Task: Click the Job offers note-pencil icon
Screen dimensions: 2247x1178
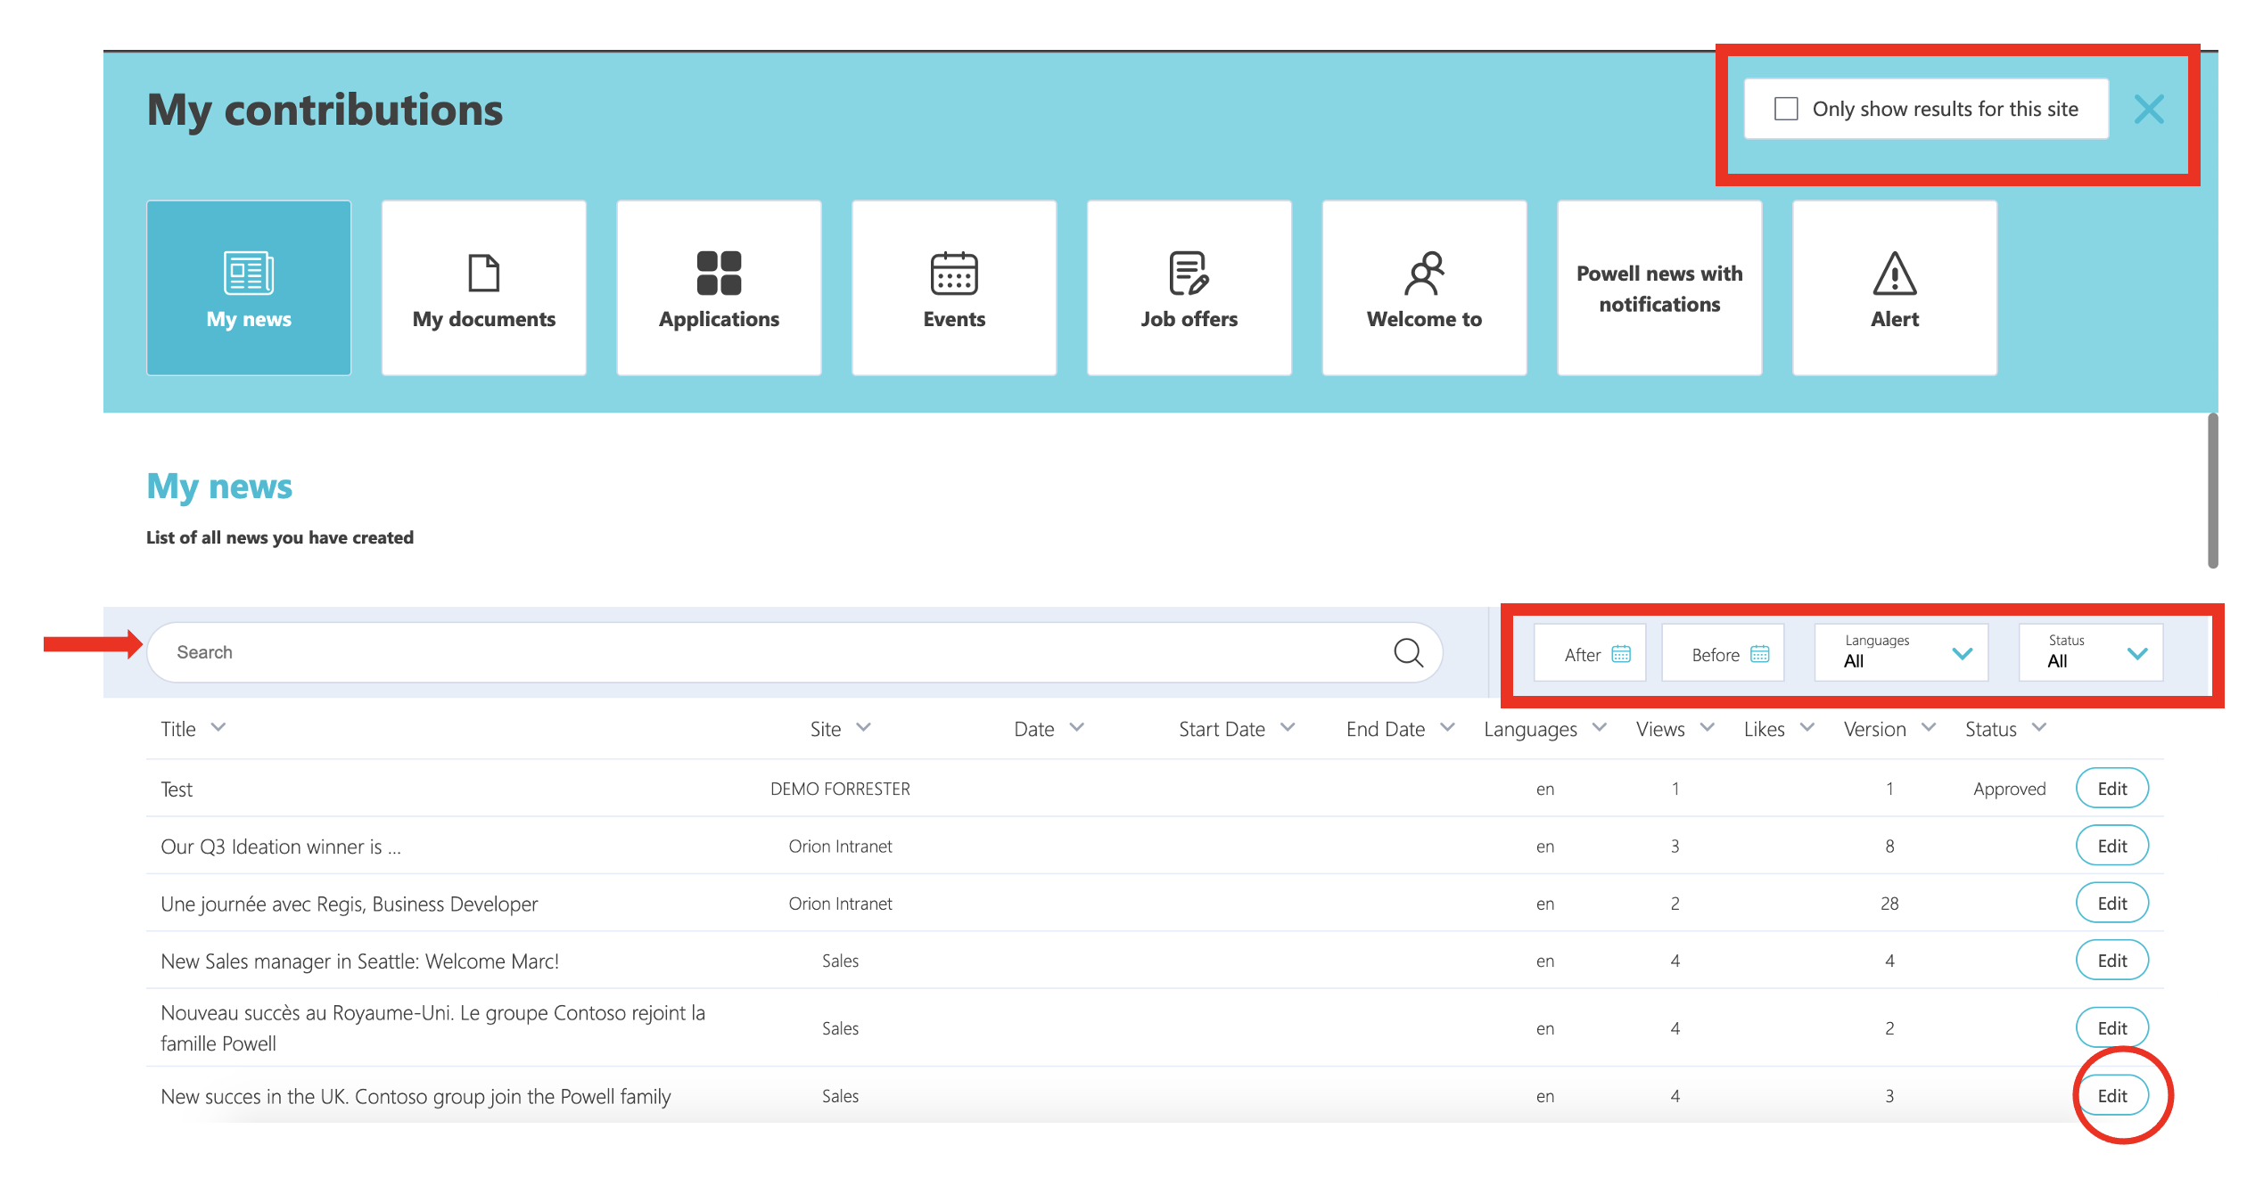Action: tap(1189, 273)
